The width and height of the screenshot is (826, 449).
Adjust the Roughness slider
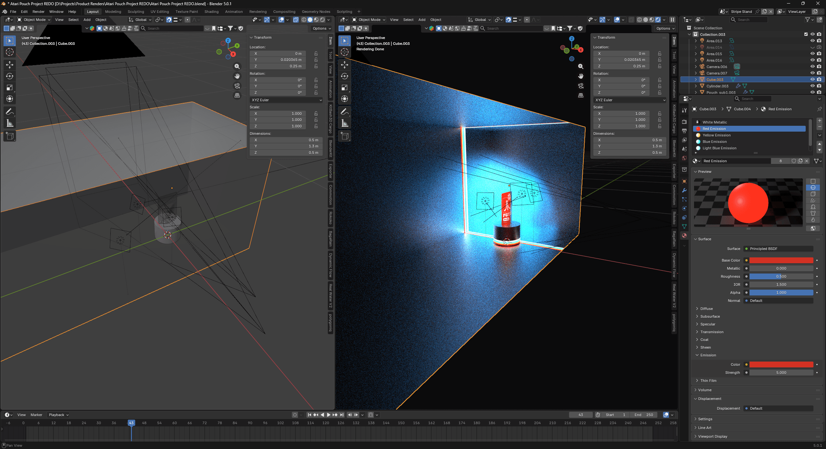click(781, 276)
